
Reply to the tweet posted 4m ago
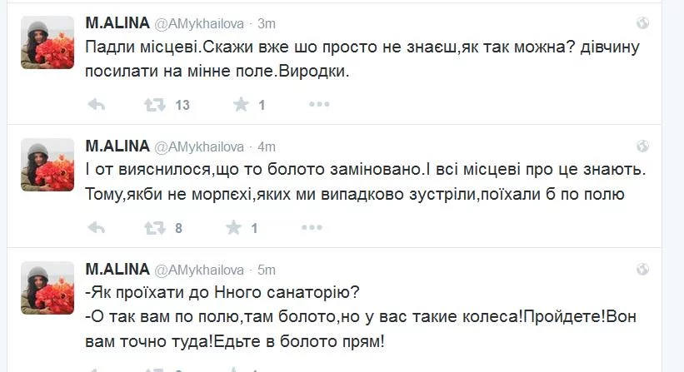[96, 227]
